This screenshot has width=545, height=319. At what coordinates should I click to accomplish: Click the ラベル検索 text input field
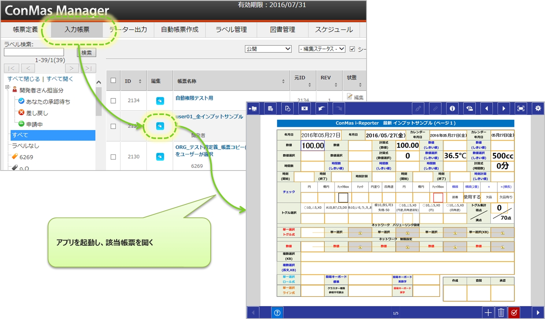pyautogui.click(x=34, y=52)
